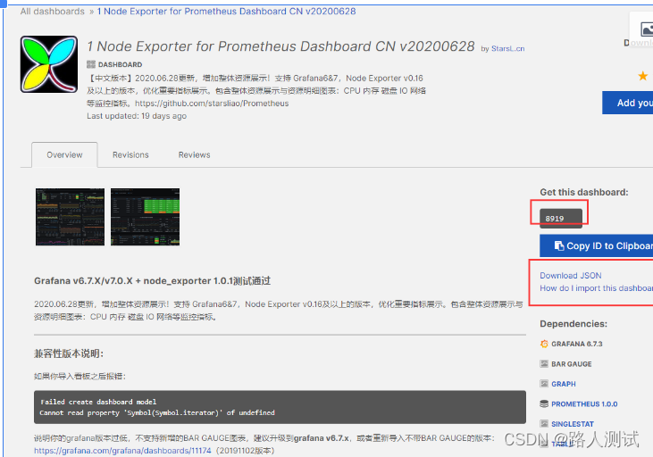The width and height of the screenshot is (653, 457).
Task: Click the BAR GAUGE dependency text
Action: coord(572,364)
